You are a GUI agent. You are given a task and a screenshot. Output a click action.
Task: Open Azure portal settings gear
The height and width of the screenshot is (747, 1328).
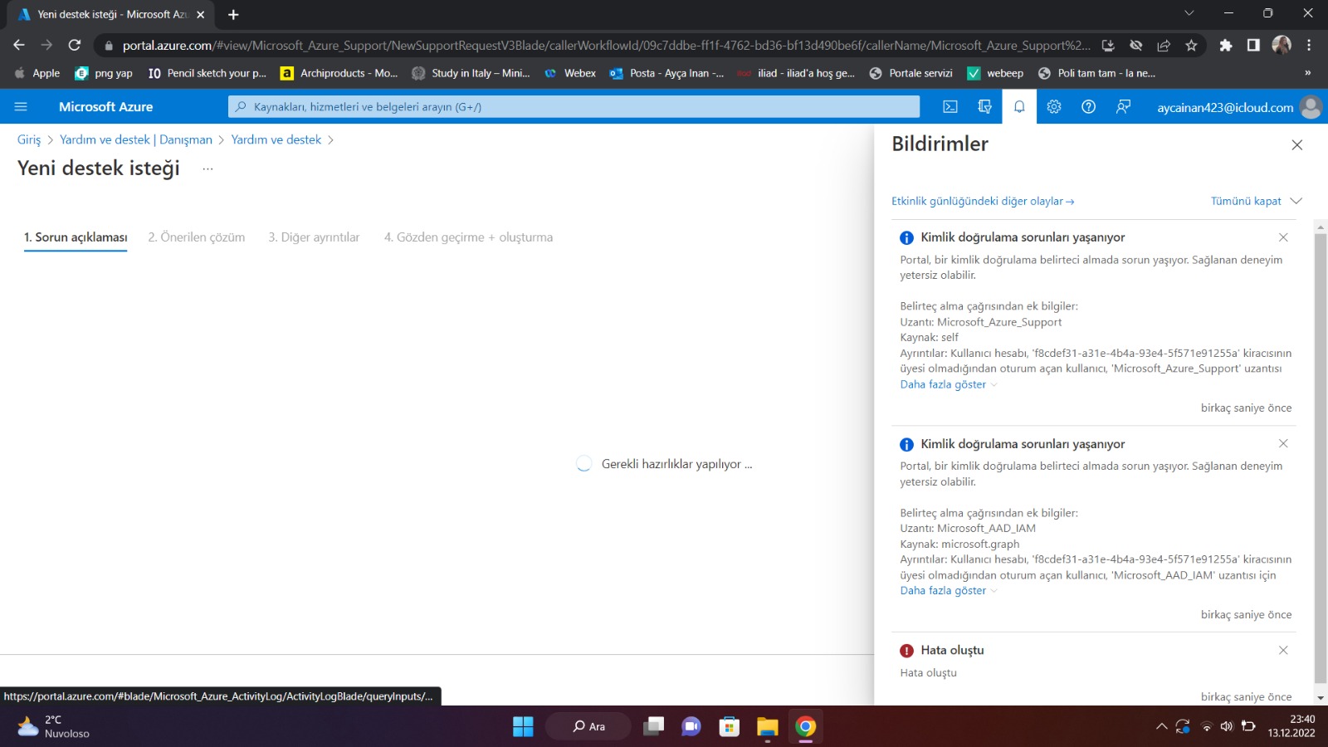point(1054,107)
